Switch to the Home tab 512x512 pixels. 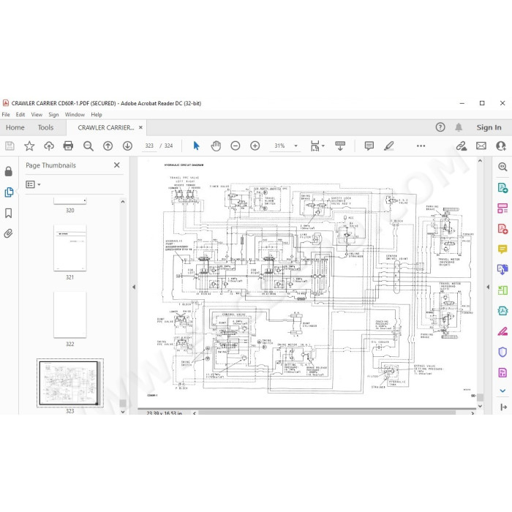click(15, 127)
